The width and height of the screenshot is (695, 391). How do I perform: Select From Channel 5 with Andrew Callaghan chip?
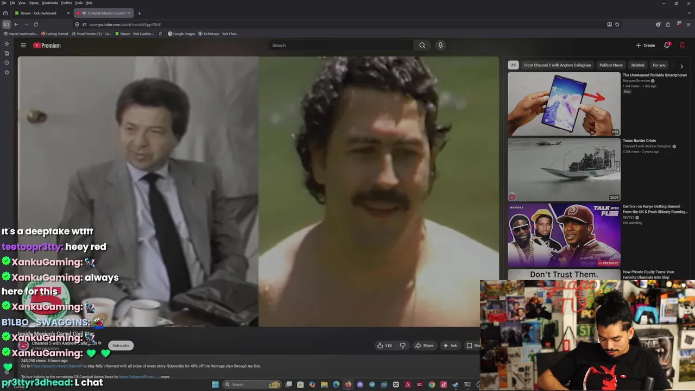(557, 65)
